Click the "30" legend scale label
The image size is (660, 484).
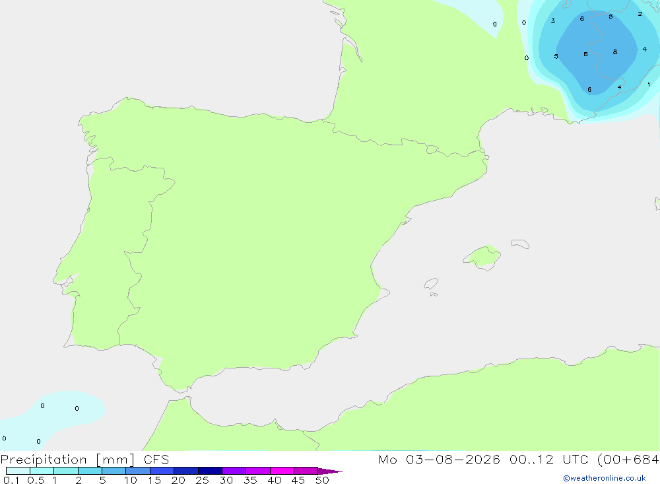click(226, 480)
